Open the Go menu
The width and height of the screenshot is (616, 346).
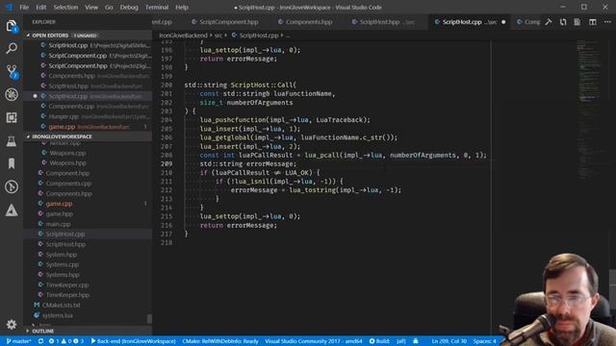pyautogui.click(x=109, y=7)
